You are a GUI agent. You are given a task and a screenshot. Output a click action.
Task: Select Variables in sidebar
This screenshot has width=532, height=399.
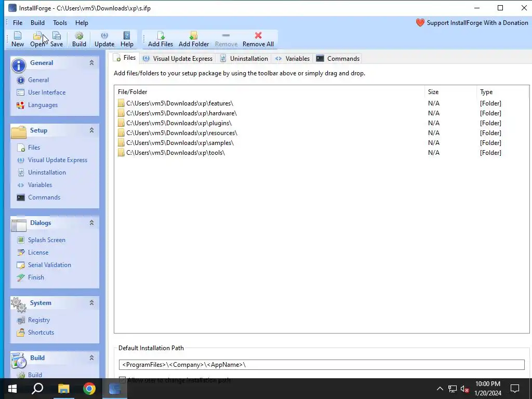click(x=40, y=185)
